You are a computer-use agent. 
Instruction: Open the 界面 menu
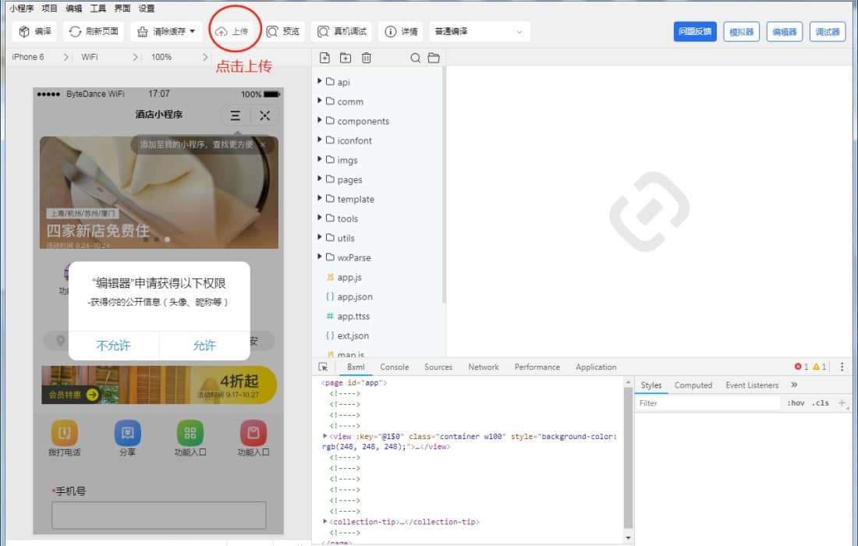122,9
